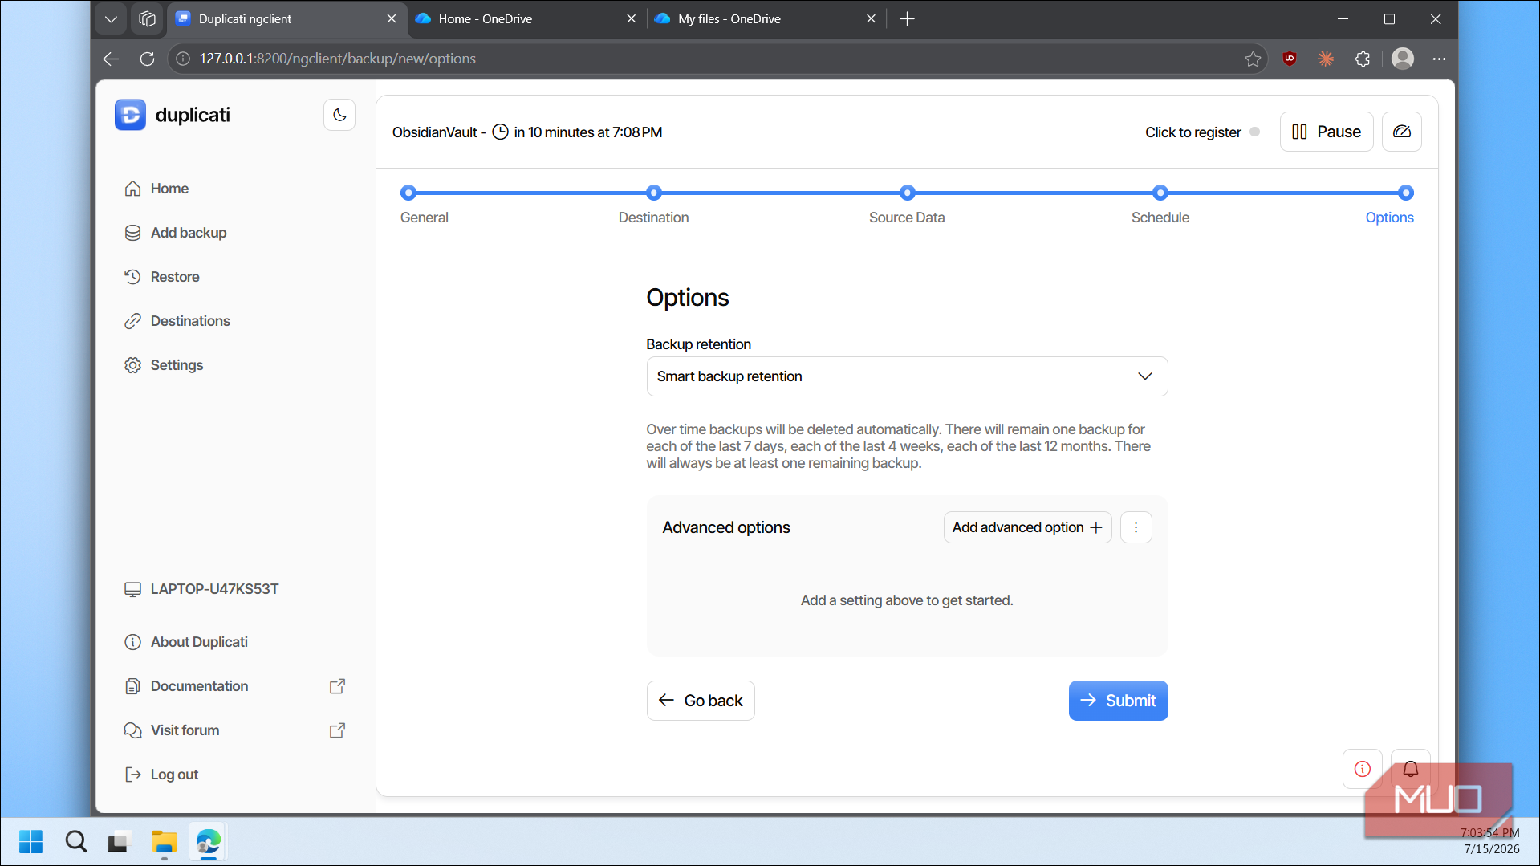Screen dimensions: 1540x866
Task: Click the Go back button
Action: [x=701, y=701]
